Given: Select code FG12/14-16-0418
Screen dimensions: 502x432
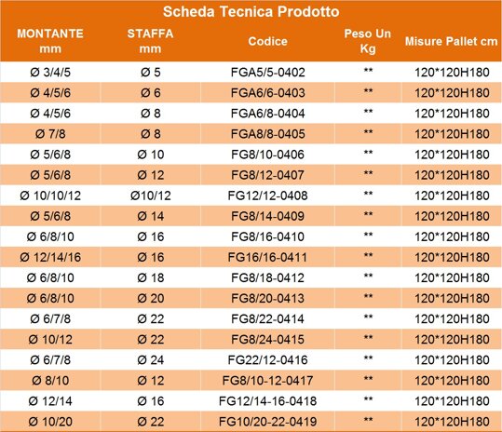Looking at the screenshot, I should [x=267, y=401].
